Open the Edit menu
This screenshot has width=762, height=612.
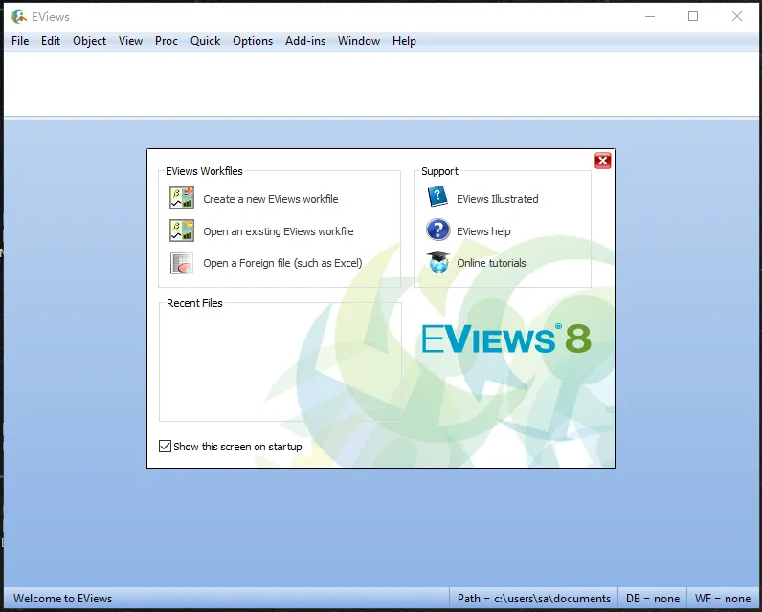point(51,41)
